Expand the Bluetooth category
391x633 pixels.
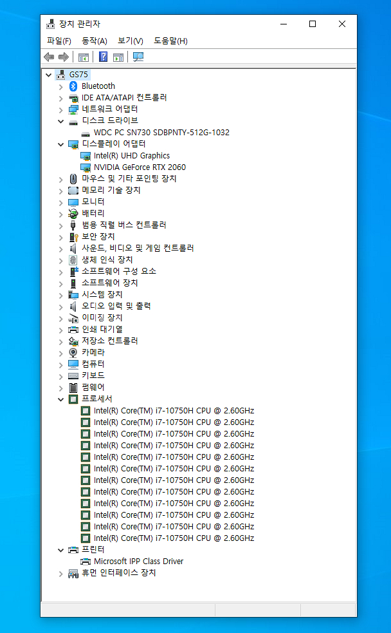[61, 87]
